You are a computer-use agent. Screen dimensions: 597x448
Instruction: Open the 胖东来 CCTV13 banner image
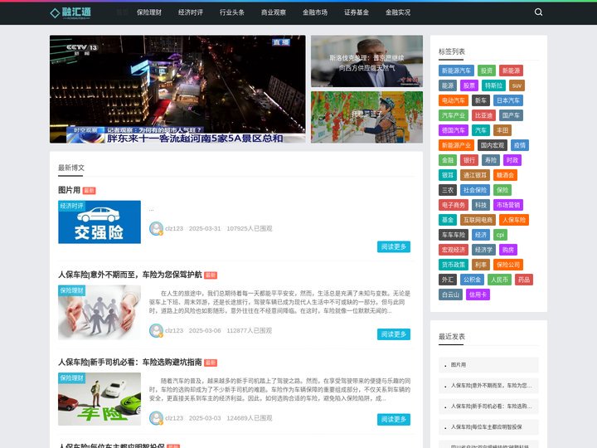tap(177, 89)
